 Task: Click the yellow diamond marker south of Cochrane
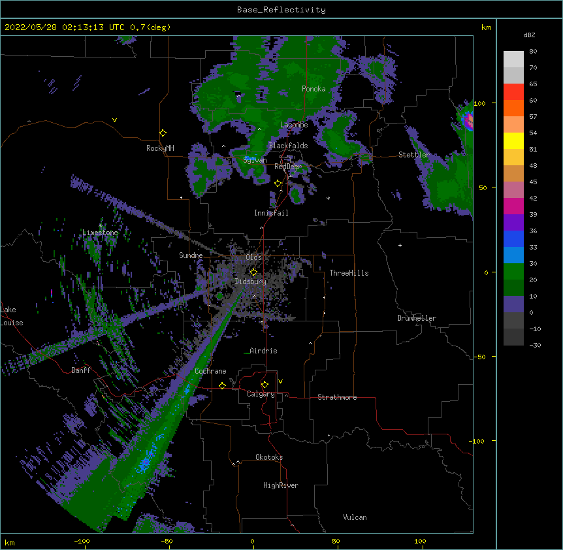(x=222, y=385)
